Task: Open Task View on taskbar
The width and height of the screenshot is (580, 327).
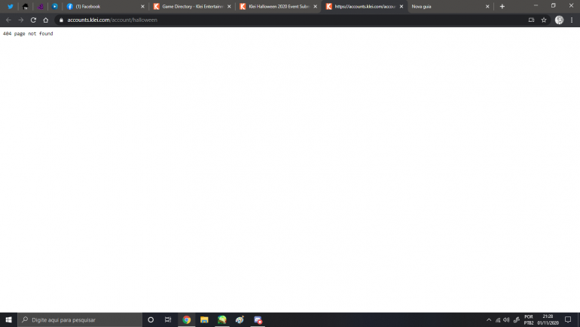Action: 168,319
